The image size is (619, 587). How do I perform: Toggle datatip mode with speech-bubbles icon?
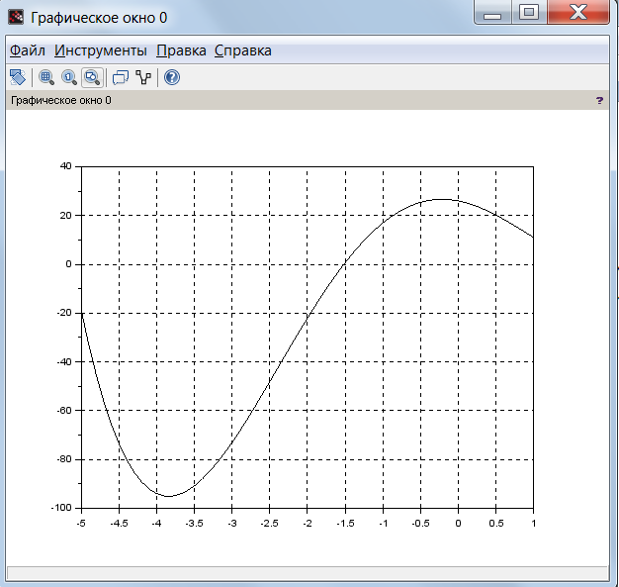121,77
